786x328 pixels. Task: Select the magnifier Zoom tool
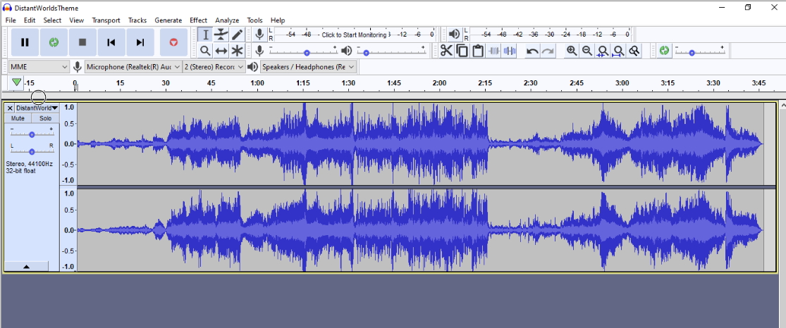coord(205,51)
